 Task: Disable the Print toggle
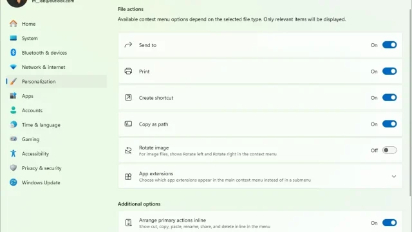[389, 72]
